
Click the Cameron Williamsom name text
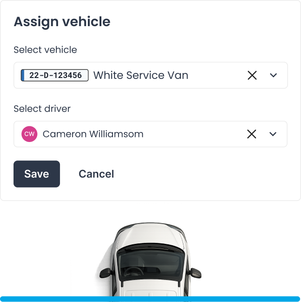coord(93,134)
